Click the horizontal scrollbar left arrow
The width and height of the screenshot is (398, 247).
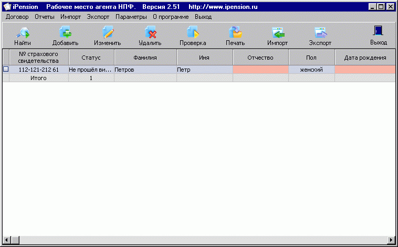coord(7,239)
